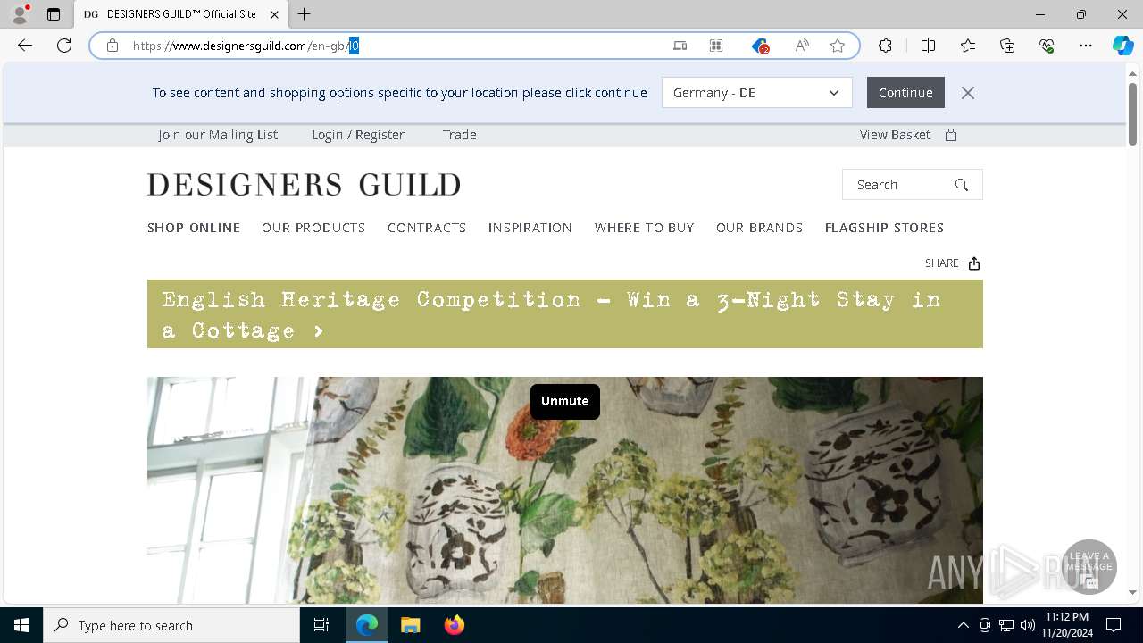Open OUR PRODUCTS menu
The width and height of the screenshot is (1143, 643).
pos(313,228)
